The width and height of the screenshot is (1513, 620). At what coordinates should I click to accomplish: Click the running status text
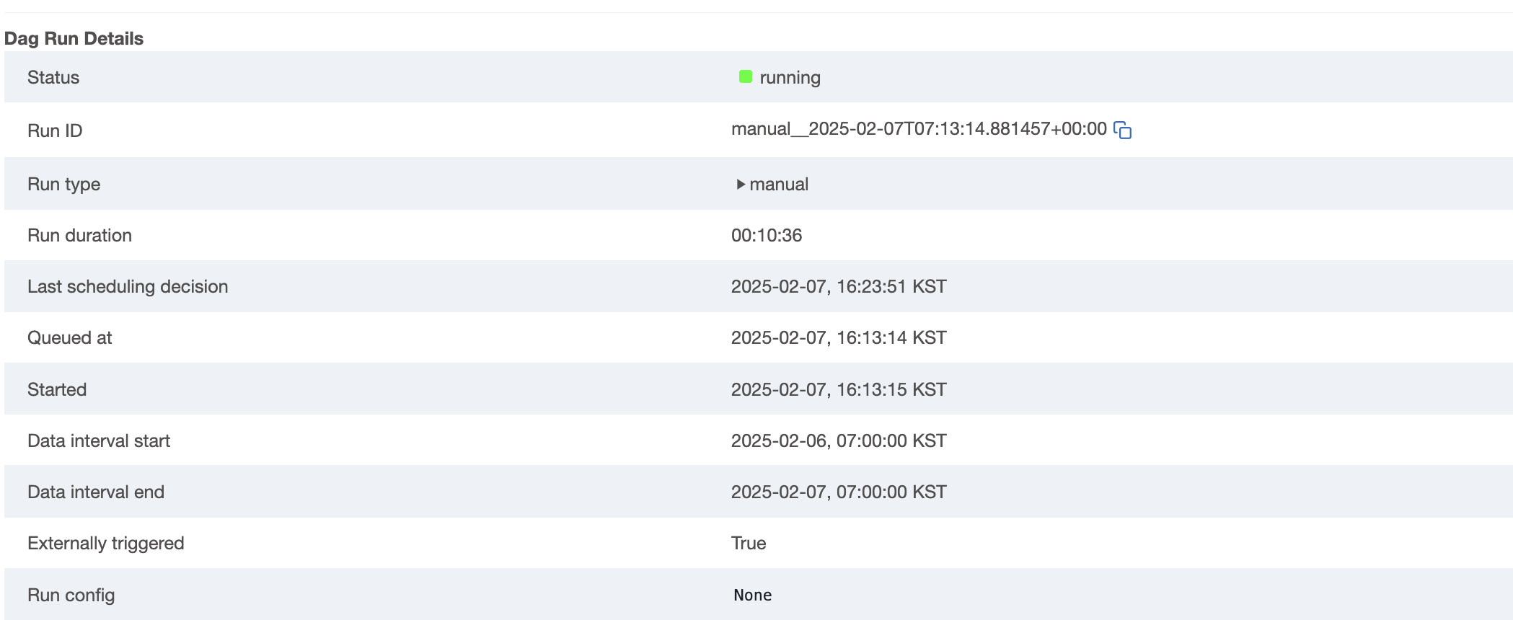click(x=790, y=78)
